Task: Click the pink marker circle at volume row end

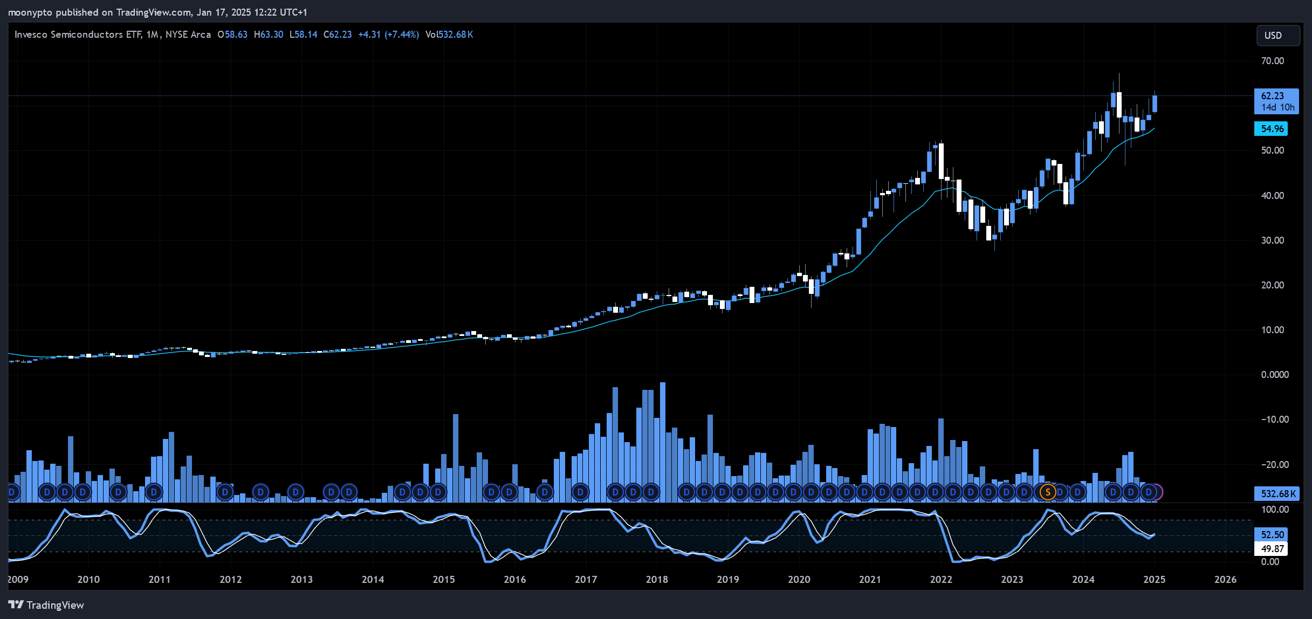Action: pyautogui.click(x=1159, y=492)
